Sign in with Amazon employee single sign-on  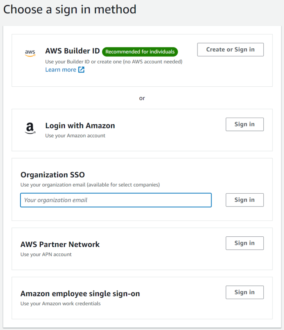click(x=244, y=292)
